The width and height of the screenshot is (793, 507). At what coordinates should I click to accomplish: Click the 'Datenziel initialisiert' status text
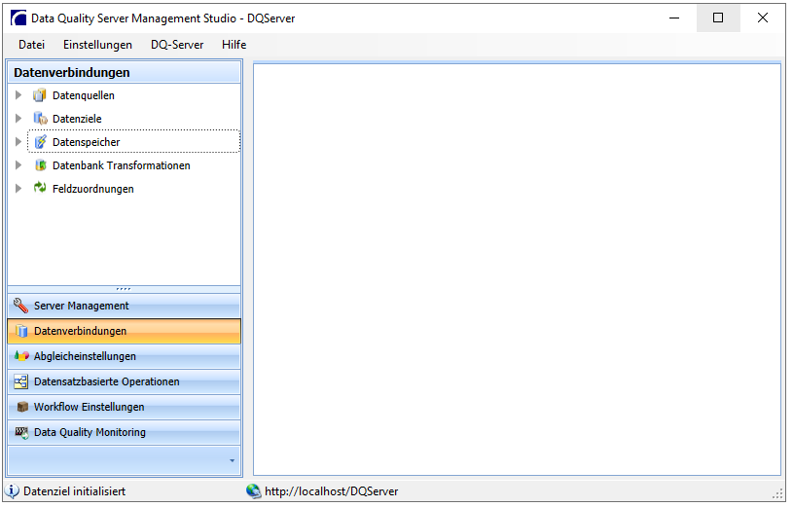[x=74, y=491]
